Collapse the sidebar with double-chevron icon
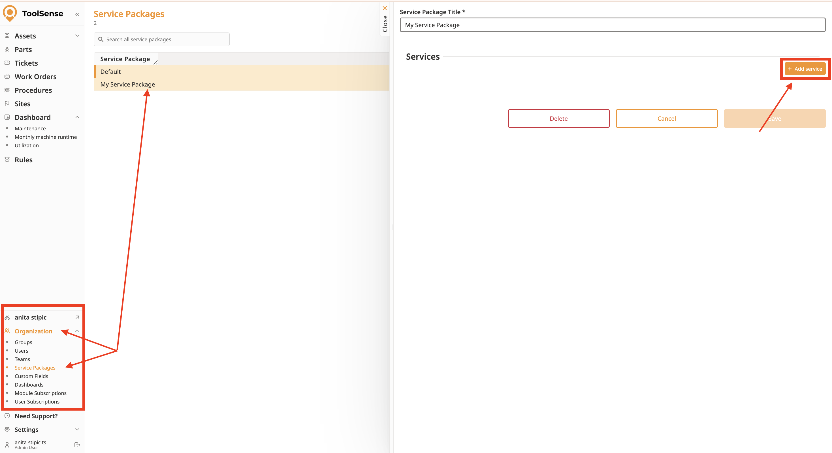 click(77, 14)
